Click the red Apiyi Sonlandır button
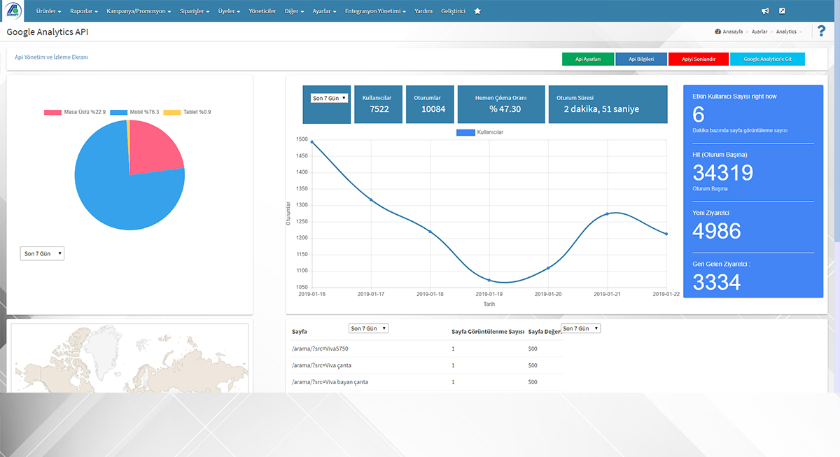The height and width of the screenshot is (457, 840). [698, 59]
